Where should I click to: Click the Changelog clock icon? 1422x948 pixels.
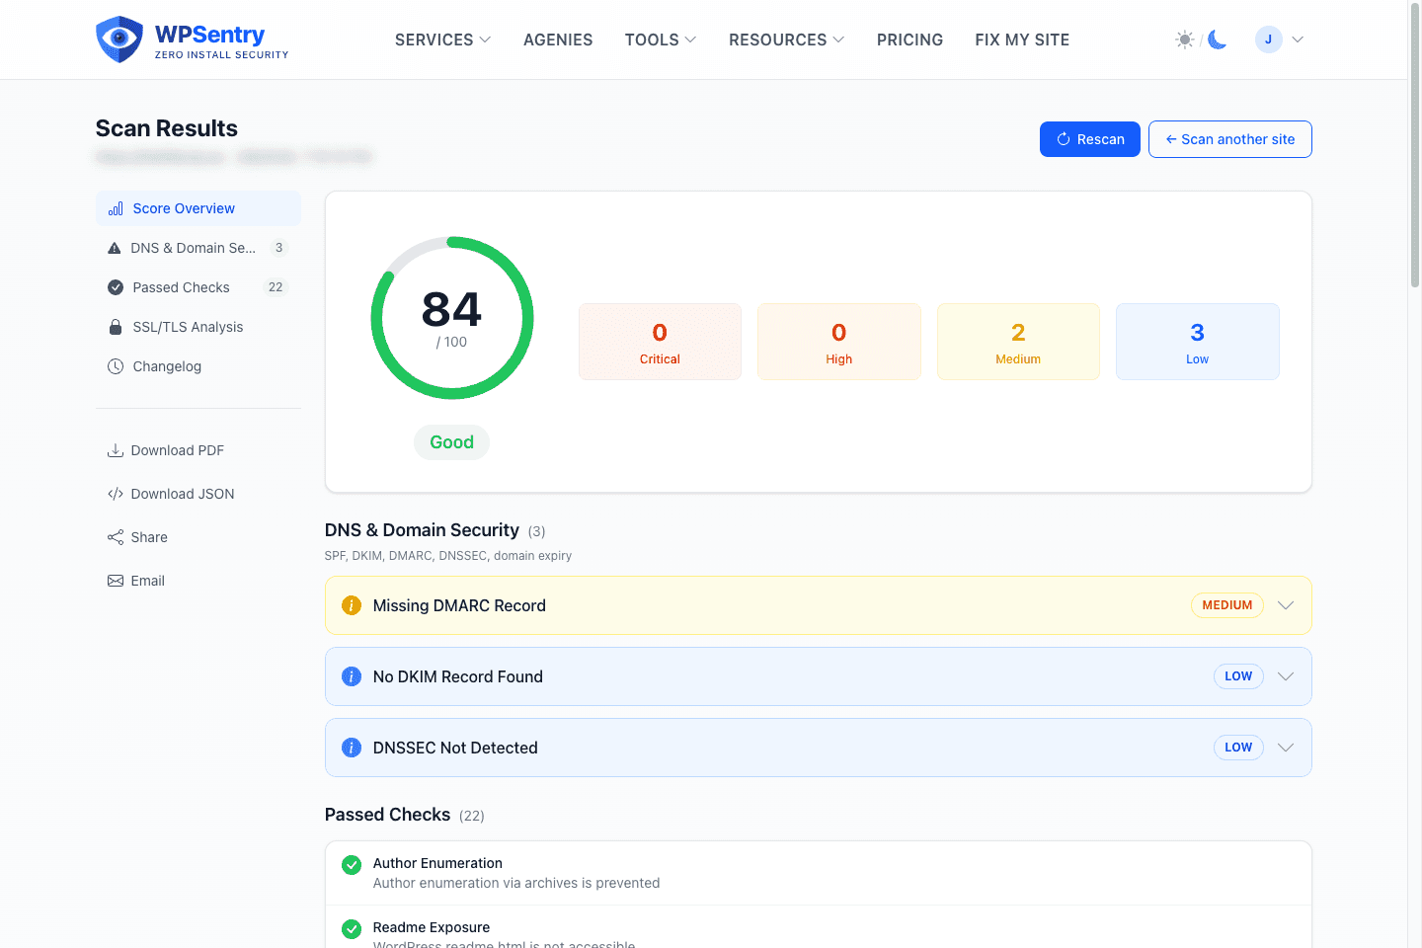[116, 366]
